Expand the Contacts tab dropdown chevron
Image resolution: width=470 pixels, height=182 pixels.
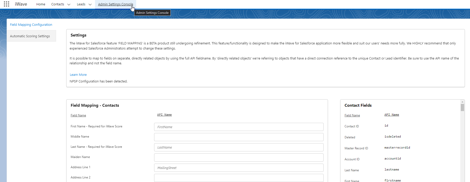(69, 4)
